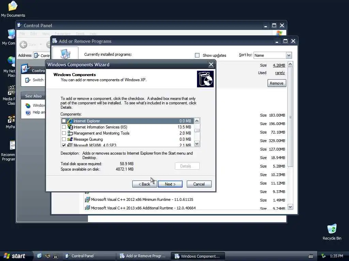
Task: Open the Sort by Name dropdown
Action: (x=289, y=55)
